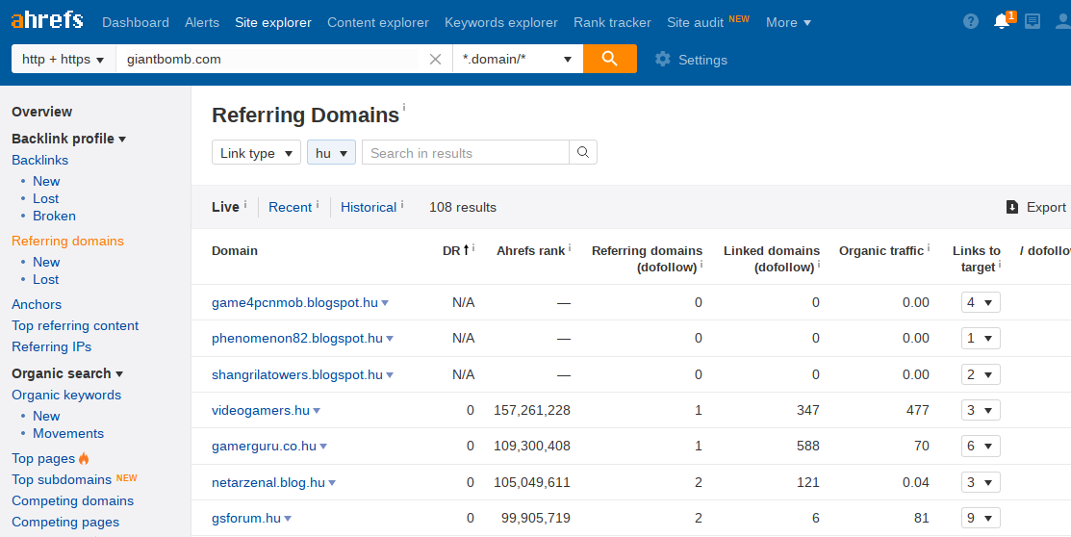Open the http + https protocol dropdown

pyautogui.click(x=64, y=60)
